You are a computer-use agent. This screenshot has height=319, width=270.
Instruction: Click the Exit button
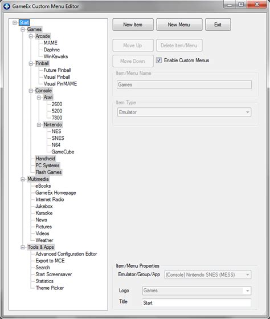pos(218,25)
